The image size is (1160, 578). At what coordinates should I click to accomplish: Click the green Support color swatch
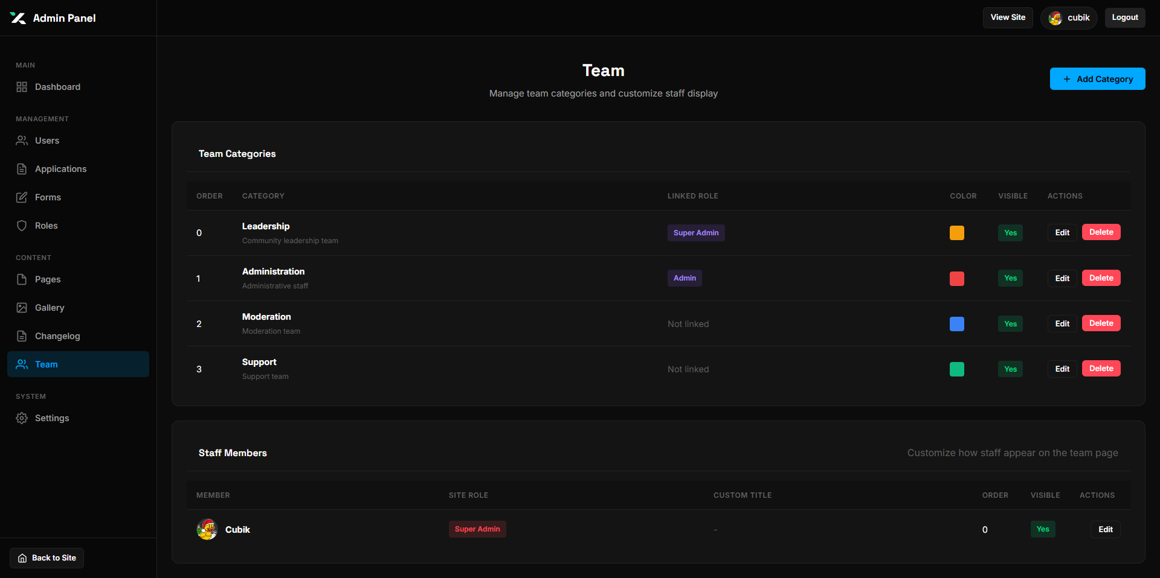(x=957, y=369)
